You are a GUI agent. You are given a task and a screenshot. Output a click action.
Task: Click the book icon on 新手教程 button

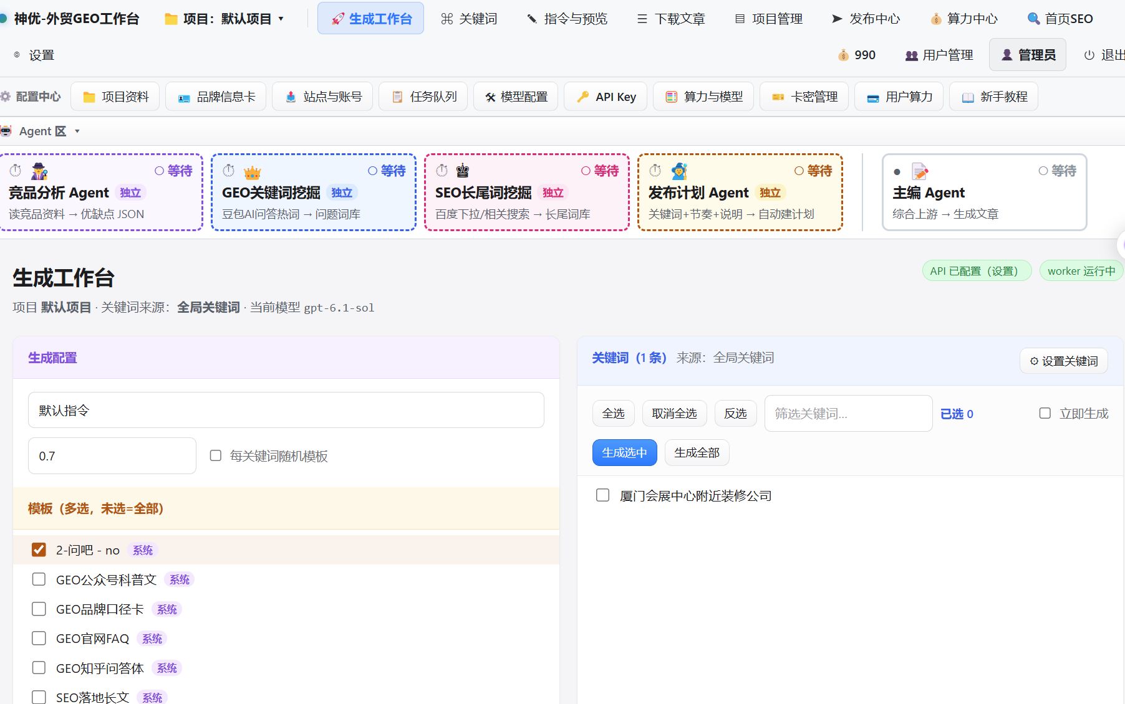point(968,97)
